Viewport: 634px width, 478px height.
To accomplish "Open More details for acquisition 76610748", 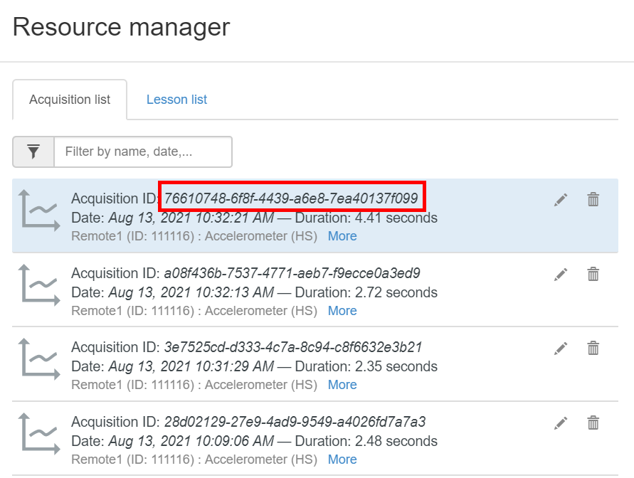I will [342, 235].
